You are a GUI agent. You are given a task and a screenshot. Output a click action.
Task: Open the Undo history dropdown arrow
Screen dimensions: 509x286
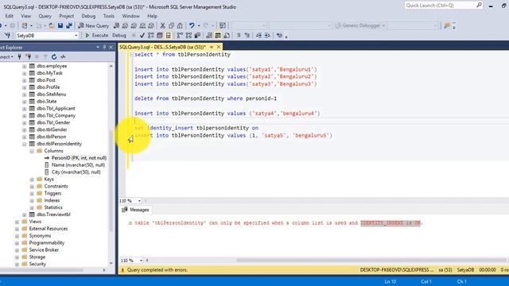click(199, 25)
